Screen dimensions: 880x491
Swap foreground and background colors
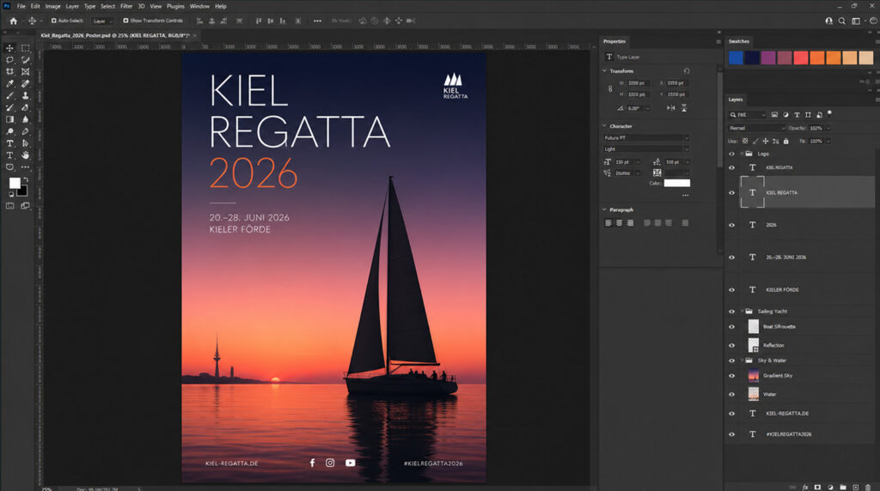click(25, 179)
